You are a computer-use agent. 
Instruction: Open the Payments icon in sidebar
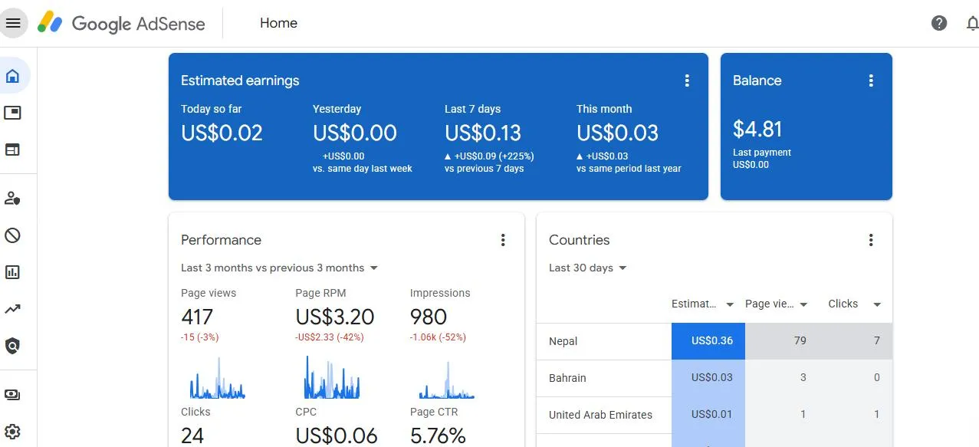click(x=13, y=395)
